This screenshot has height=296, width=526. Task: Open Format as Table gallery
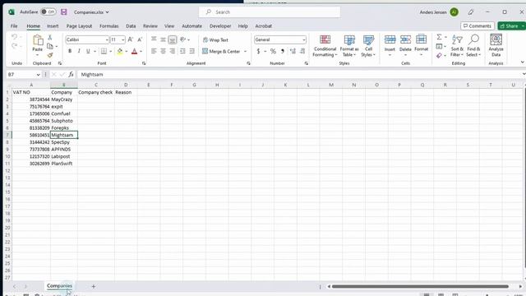pos(349,46)
